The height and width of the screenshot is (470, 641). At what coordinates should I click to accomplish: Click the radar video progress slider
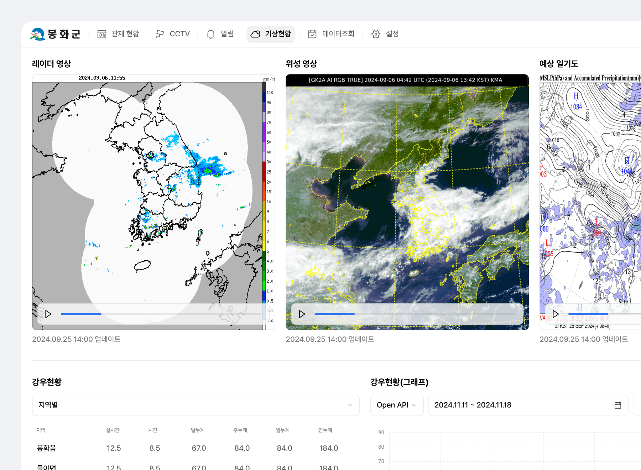click(x=160, y=314)
